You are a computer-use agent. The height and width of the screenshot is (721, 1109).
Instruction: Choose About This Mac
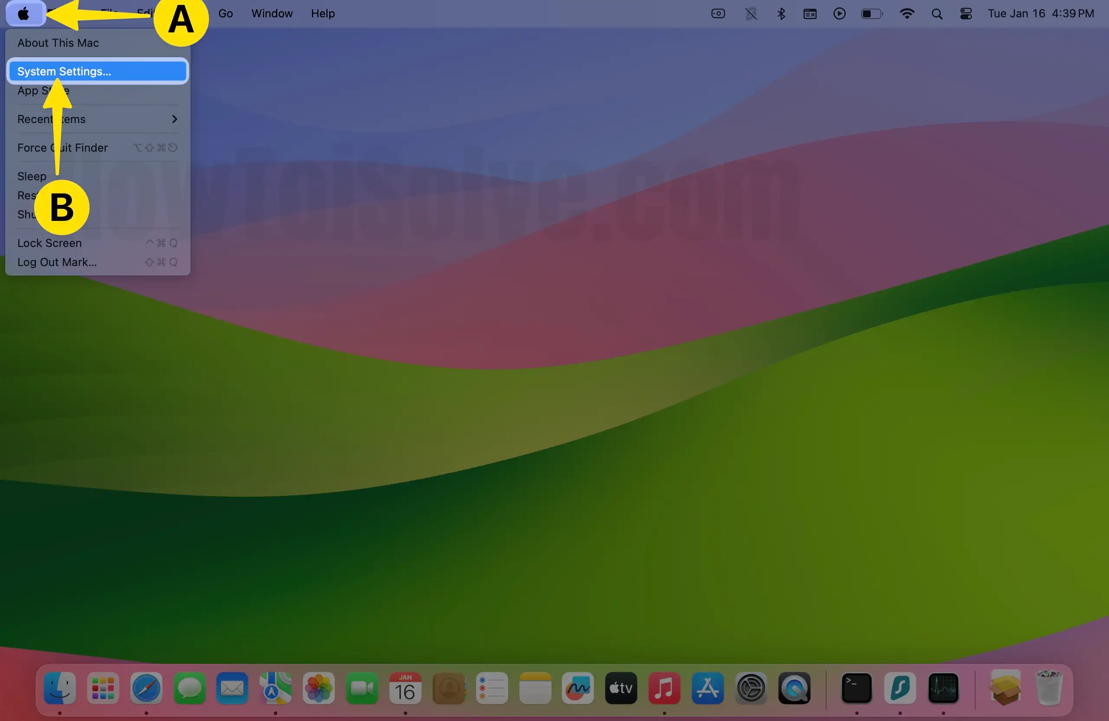[x=58, y=43]
